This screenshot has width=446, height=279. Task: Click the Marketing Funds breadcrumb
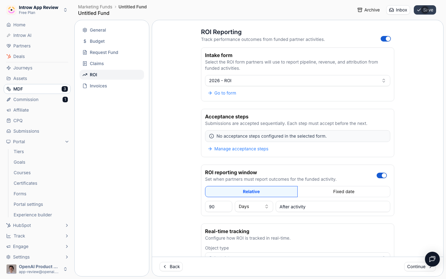[95, 7]
